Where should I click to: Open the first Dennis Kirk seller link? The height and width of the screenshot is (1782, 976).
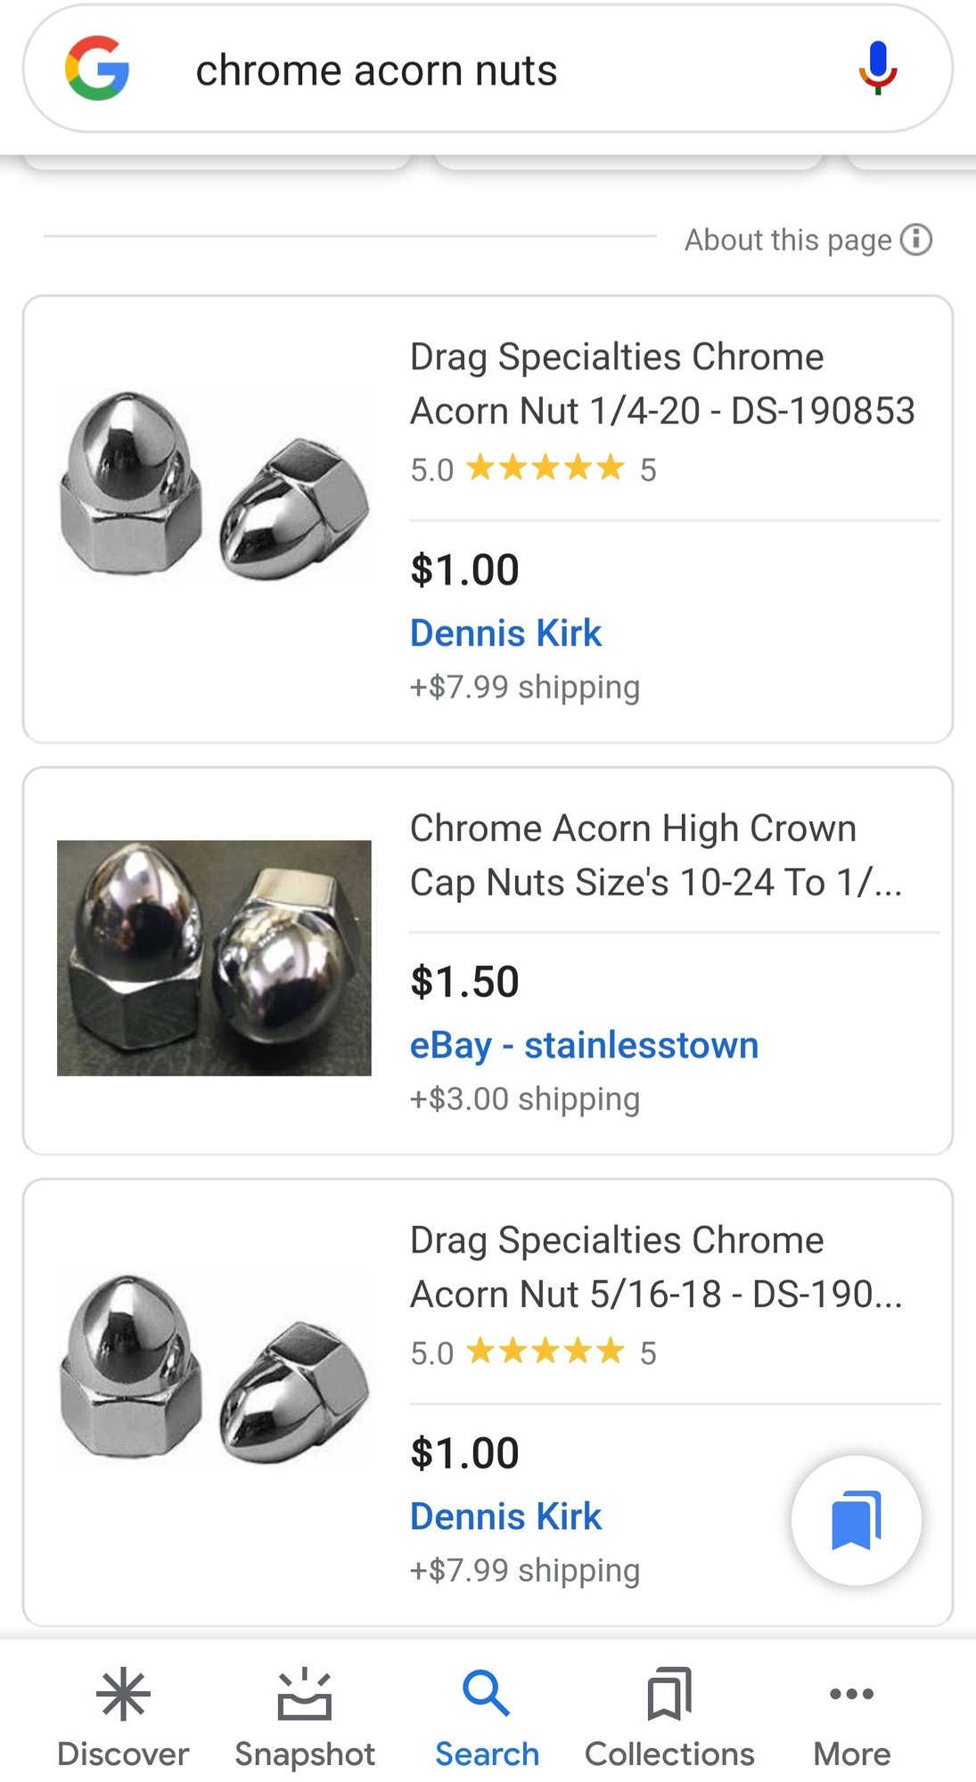pyautogui.click(x=505, y=634)
